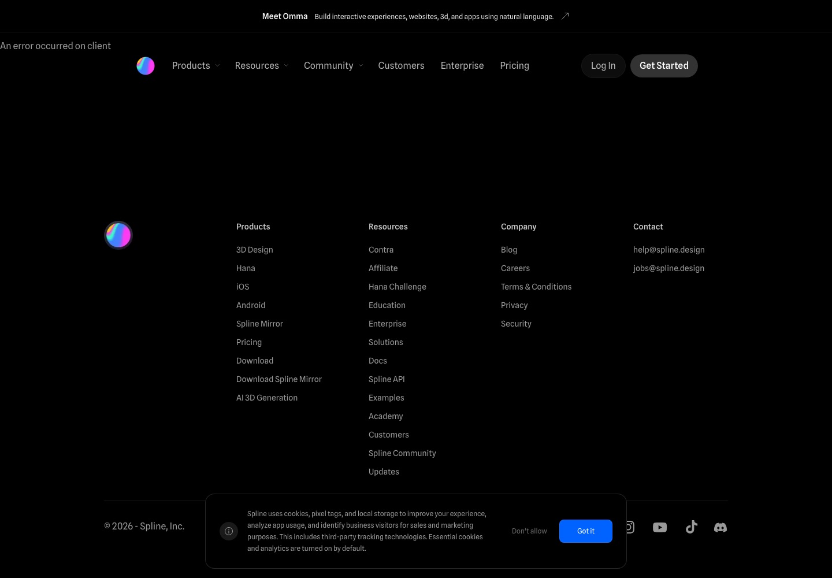This screenshot has height=578, width=832.
Task: Click the Contact footer column heading
Action: pos(648,227)
